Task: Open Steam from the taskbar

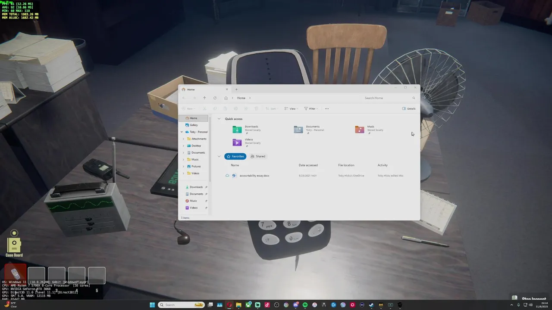Action: coord(371,305)
